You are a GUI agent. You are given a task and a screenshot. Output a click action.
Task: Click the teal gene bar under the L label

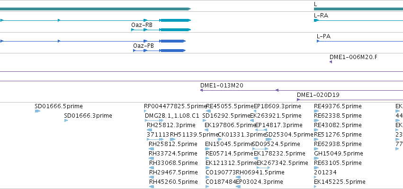pyautogui.click(x=358, y=9)
